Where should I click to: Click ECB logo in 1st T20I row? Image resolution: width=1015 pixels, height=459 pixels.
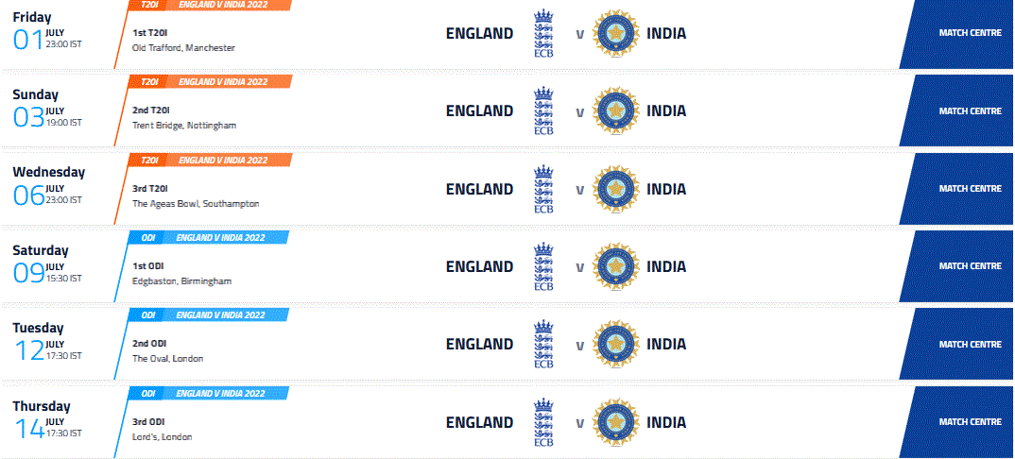click(543, 34)
